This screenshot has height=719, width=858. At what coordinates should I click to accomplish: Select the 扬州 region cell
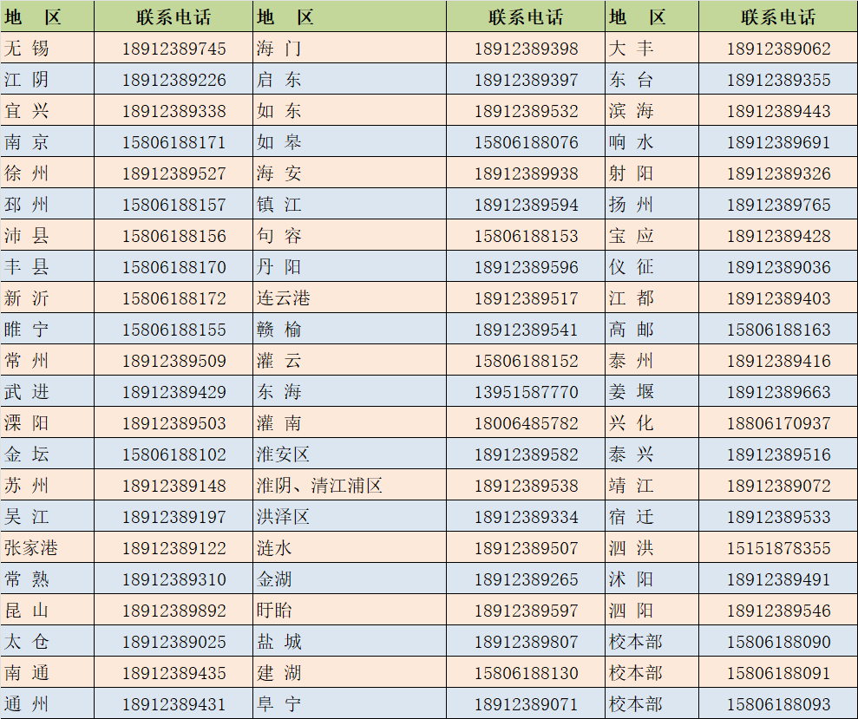[x=631, y=205]
